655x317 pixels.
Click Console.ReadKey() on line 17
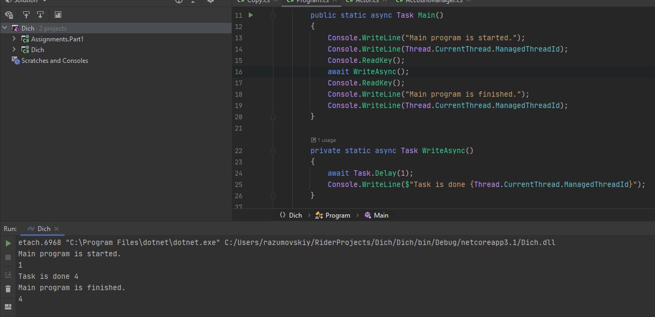coord(364,83)
